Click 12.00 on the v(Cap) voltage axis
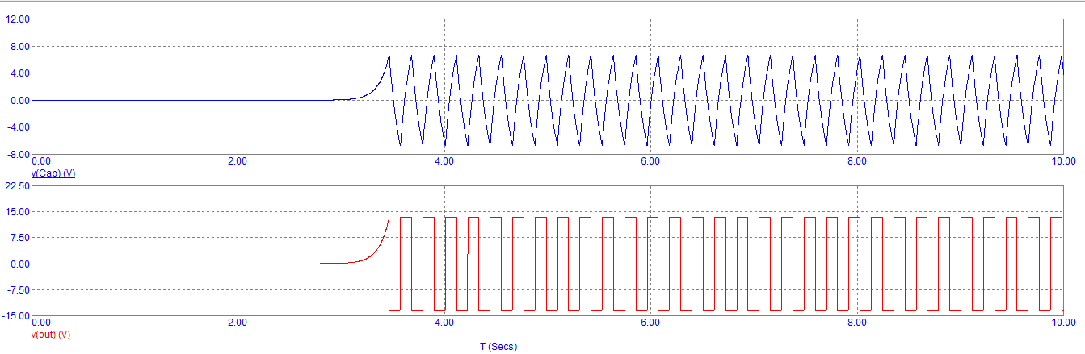 [x=18, y=19]
